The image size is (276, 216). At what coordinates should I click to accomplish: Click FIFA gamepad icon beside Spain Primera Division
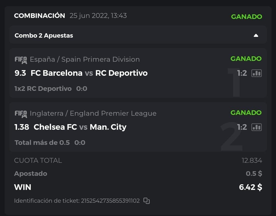tap(21, 60)
